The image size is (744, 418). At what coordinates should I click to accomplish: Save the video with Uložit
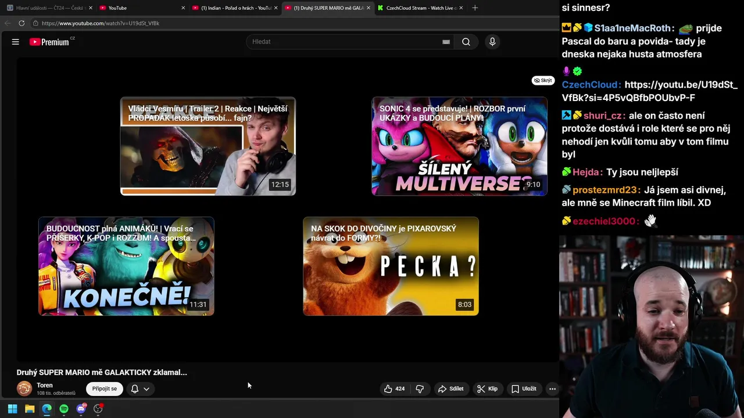pyautogui.click(x=524, y=389)
